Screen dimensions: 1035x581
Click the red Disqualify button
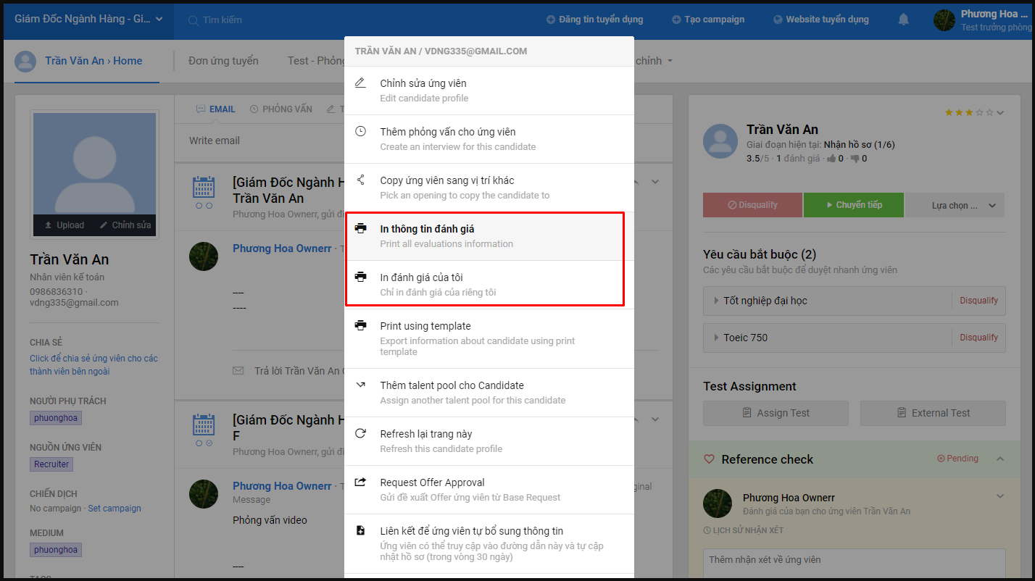[752, 205]
